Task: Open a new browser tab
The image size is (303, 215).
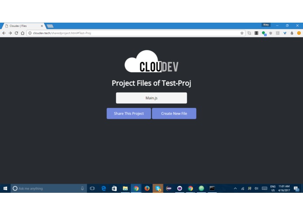Action: (50, 26)
